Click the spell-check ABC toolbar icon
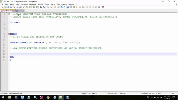The height and width of the screenshot is (100, 178). pyautogui.click(x=103, y=7)
